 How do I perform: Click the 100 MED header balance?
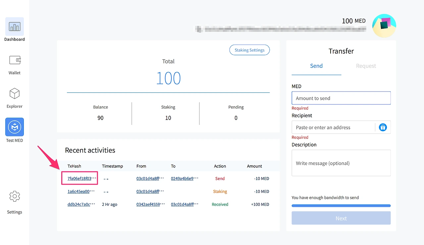click(354, 21)
